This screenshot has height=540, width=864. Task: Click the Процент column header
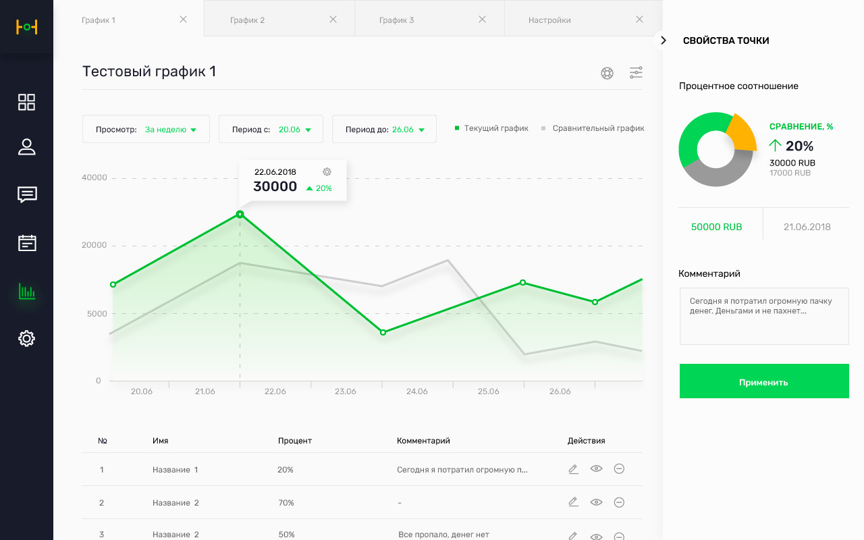click(295, 441)
